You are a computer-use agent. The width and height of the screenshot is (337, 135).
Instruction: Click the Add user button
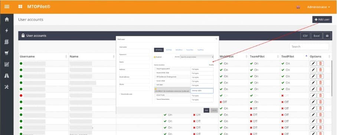point(322,20)
